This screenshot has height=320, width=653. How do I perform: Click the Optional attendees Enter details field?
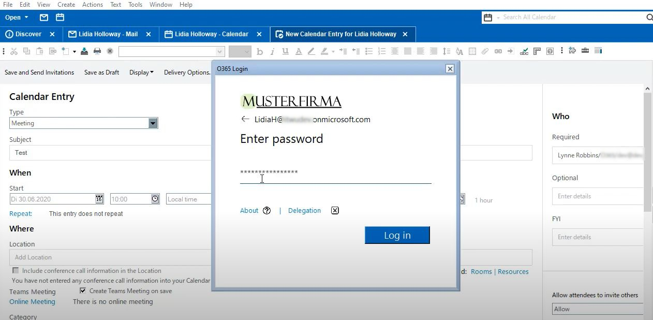pyautogui.click(x=598, y=196)
